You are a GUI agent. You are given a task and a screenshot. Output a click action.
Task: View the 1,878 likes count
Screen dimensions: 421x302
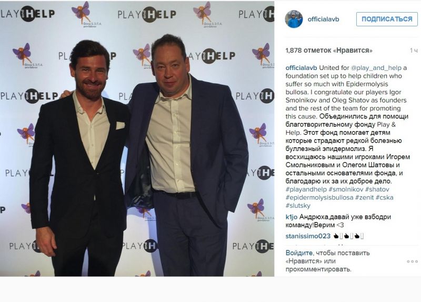point(329,51)
